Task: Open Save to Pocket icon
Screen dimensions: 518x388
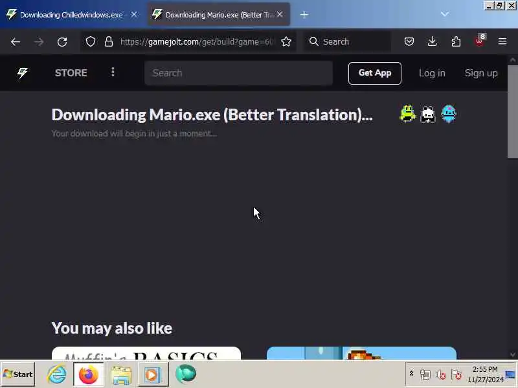Action: [x=409, y=41]
